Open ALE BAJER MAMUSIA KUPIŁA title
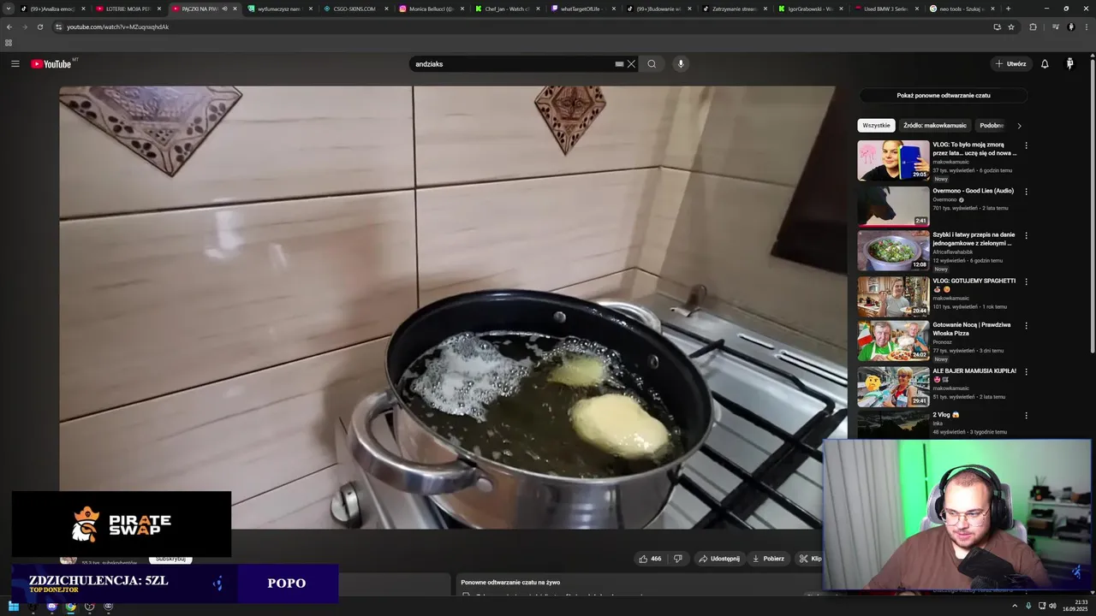This screenshot has width=1096, height=616. (974, 374)
